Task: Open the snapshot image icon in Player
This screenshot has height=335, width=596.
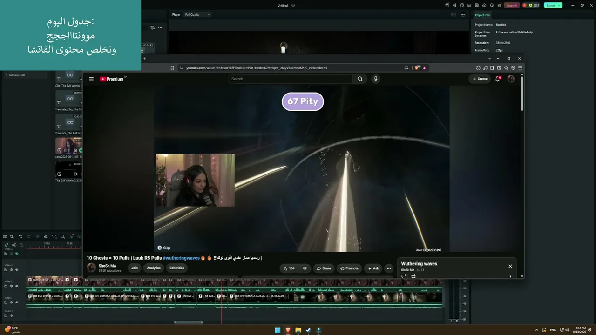Action: click(x=463, y=14)
